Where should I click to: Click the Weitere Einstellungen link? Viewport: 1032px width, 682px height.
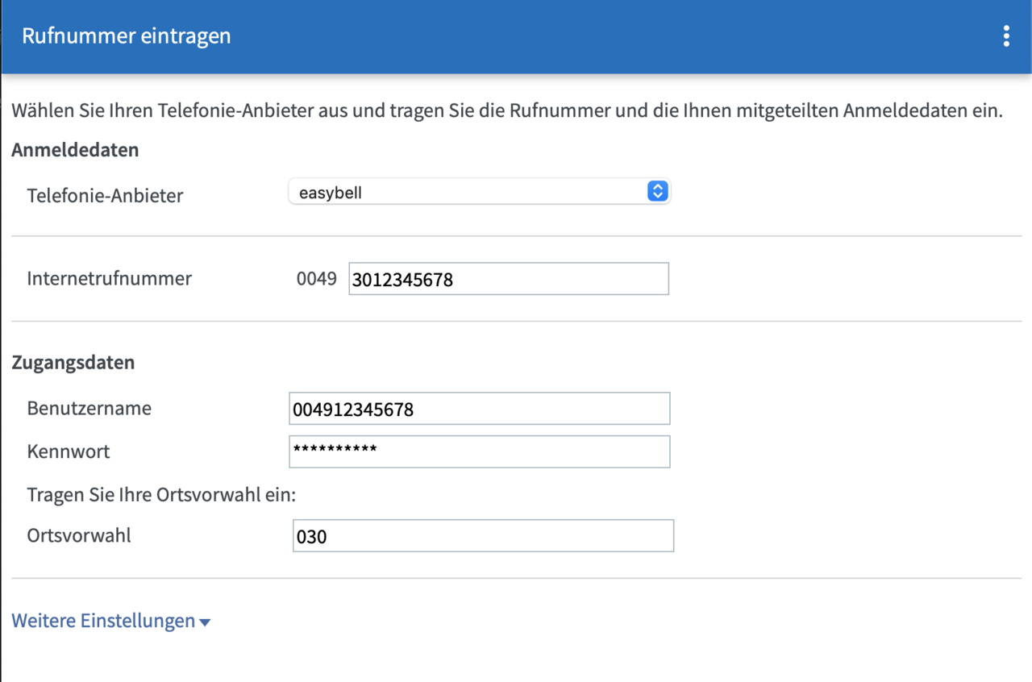click(x=101, y=621)
